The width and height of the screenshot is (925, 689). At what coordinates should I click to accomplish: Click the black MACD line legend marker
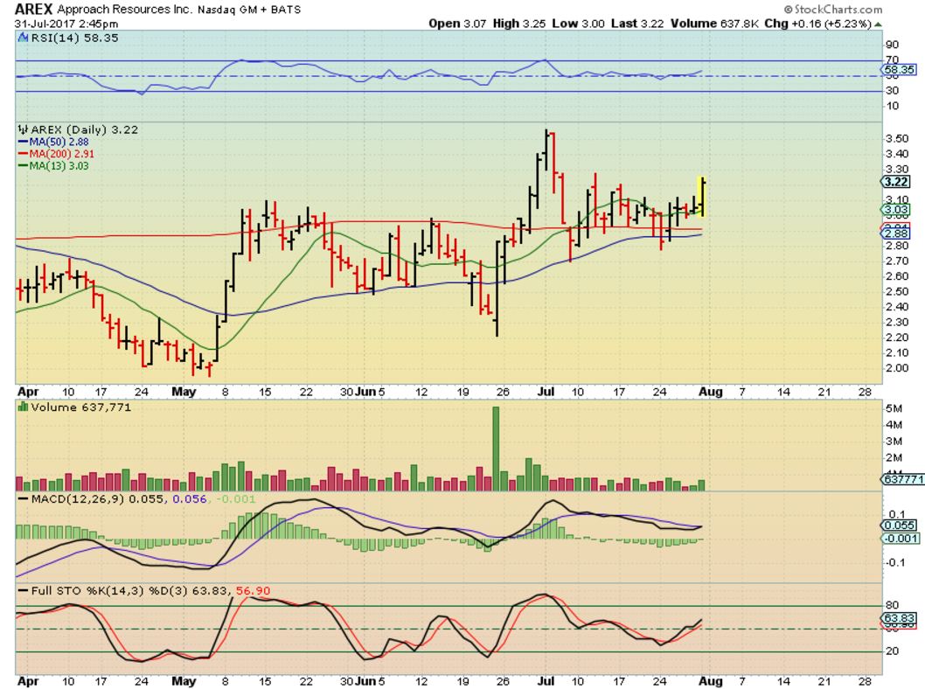coord(24,499)
